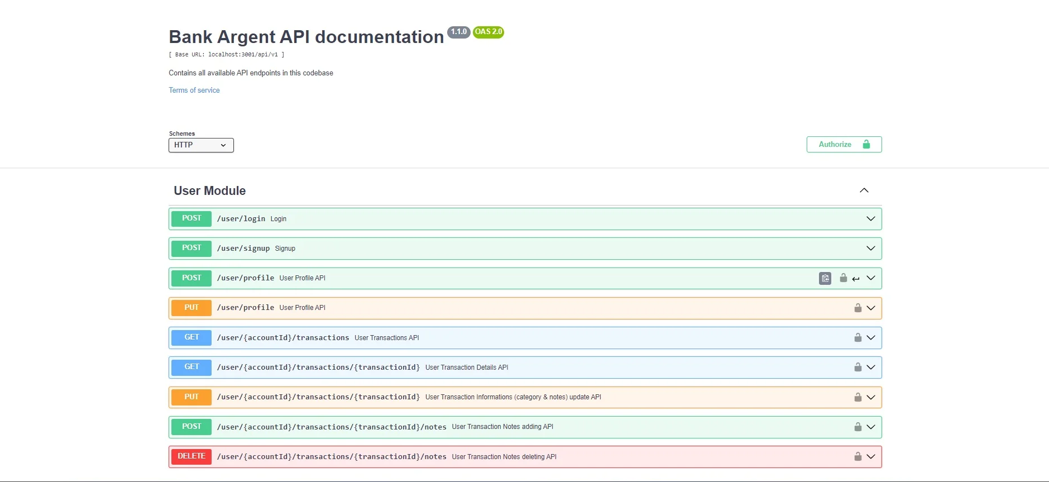Click 'User Transactions API' description text
This screenshot has width=1049, height=482.
(x=387, y=338)
